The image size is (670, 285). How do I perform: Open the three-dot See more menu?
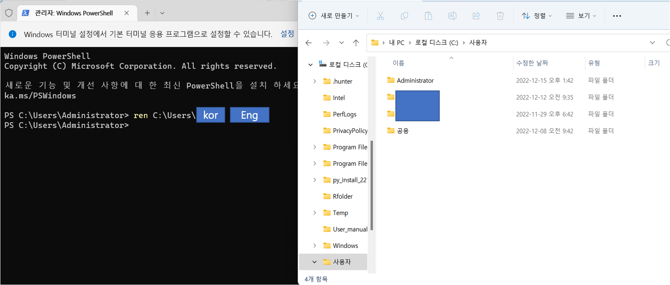(x=617, y=16)
